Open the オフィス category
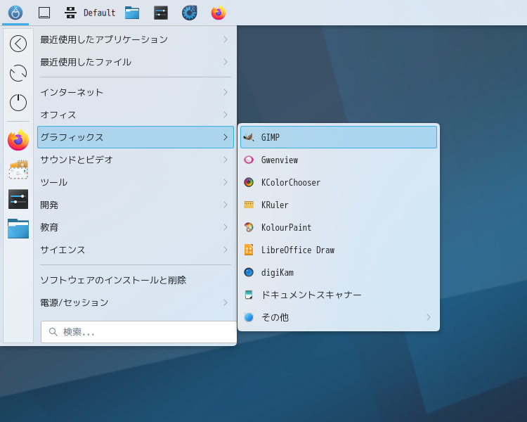The image size is (527, 422). click(136, 115)
